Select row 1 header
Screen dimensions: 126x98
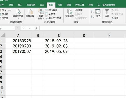pos(2,41)
